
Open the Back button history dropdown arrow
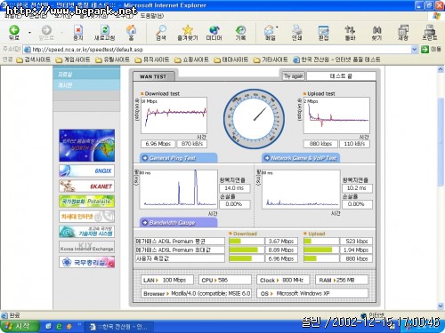(29, 32)
